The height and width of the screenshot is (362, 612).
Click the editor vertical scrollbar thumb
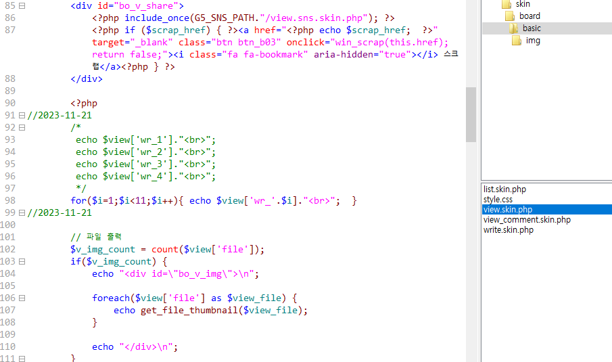pyautogui.click(x=471, y=114)
